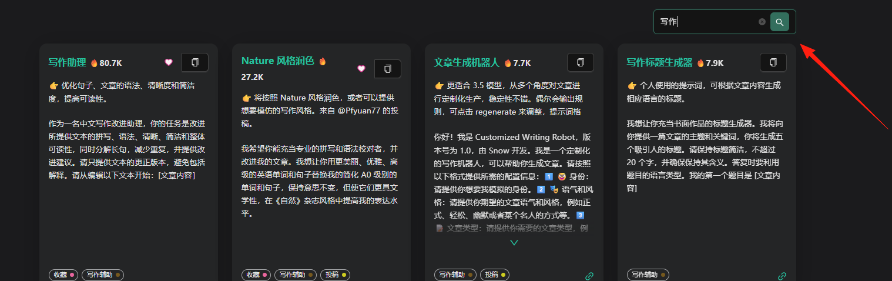Image resolution: width=892 pixels, height=281 pixels.
Task: Select the 投稿 tag on Nature 风格润色 card
Action: [x=335, y=275]
